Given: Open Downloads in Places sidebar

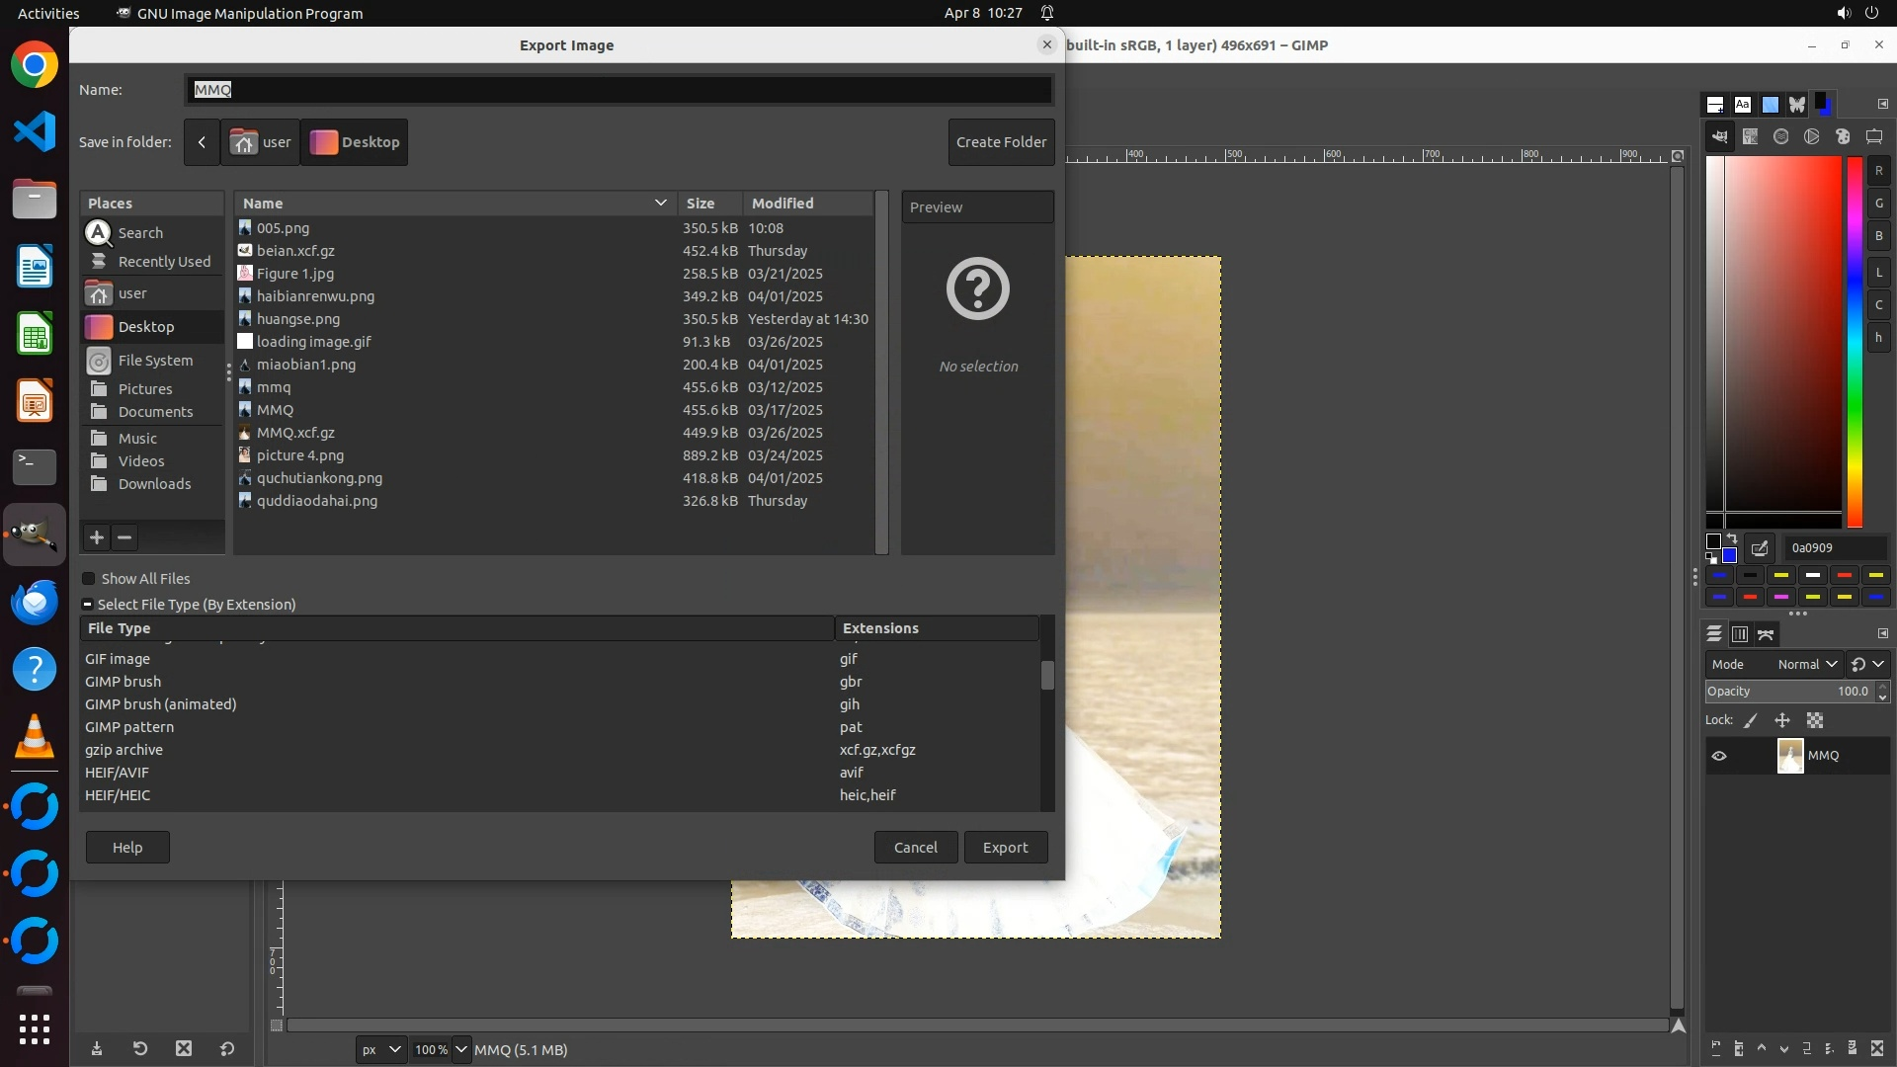Looking at the screenshot, I should pyautogui.click(x=154, y=484).
